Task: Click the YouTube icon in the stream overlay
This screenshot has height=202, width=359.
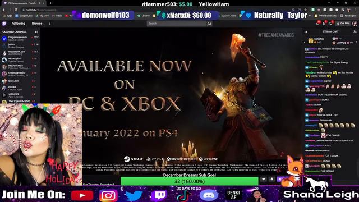Action: pyautogui.click(x=82, y=195)
